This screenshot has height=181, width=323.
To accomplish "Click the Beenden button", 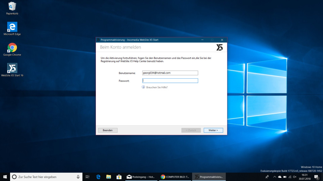I will [x=108, y=130].
